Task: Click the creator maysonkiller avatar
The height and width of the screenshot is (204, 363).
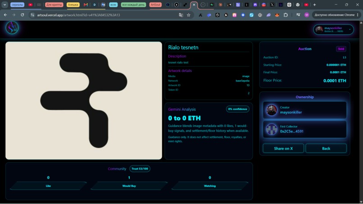Action: [x=271, y=110]
